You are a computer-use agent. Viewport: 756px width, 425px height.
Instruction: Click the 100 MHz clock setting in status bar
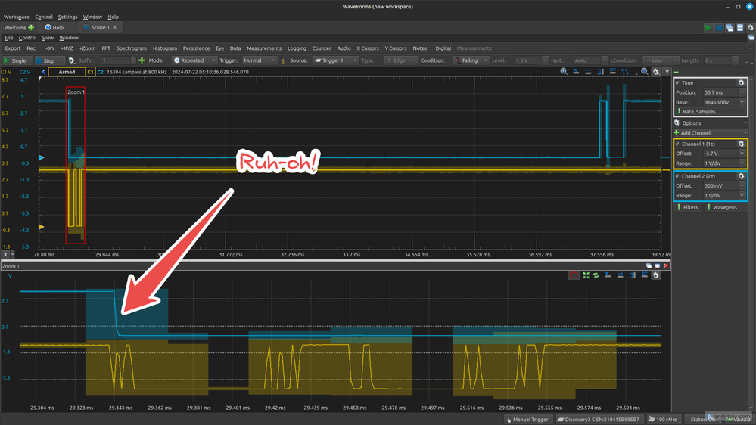pyautogui.click(x=663, y=420)
